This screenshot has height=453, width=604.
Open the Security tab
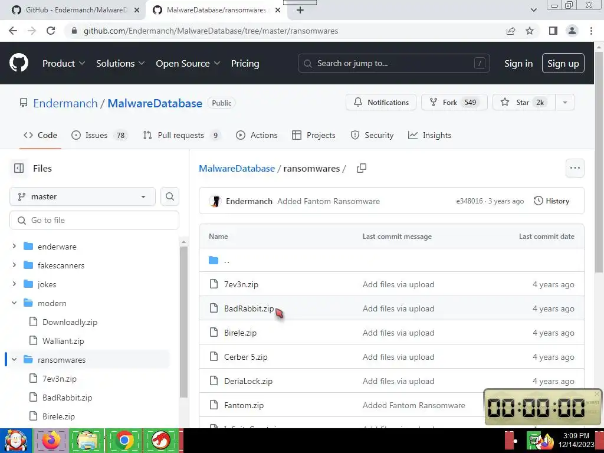372,135
